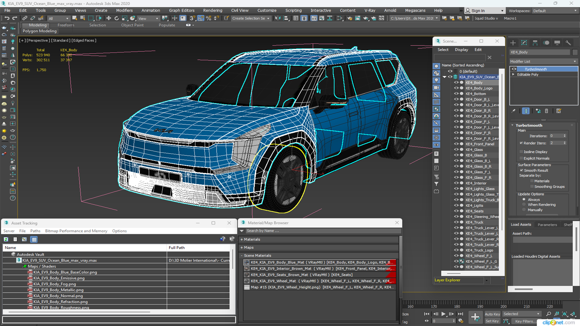Switch to the Freeform ribbon tab

point(66,25)
